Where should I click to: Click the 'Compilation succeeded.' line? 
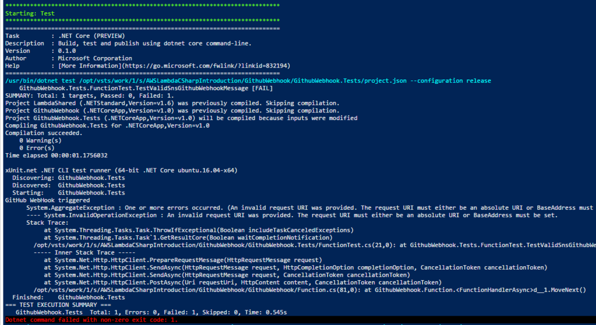[44, 133]
